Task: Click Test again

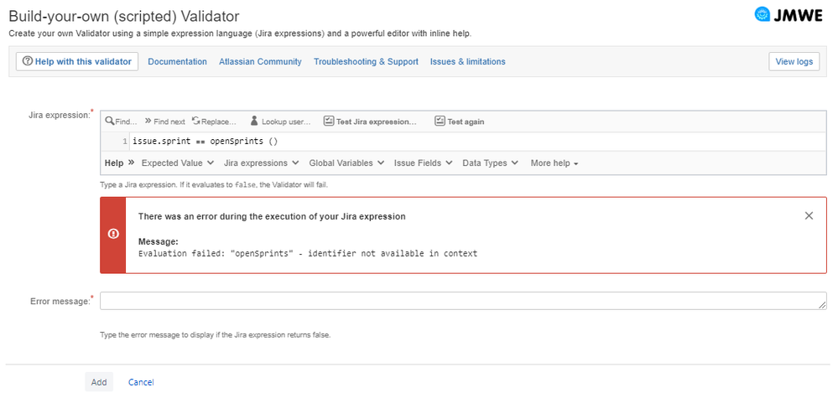Action: tap(460, 121)
